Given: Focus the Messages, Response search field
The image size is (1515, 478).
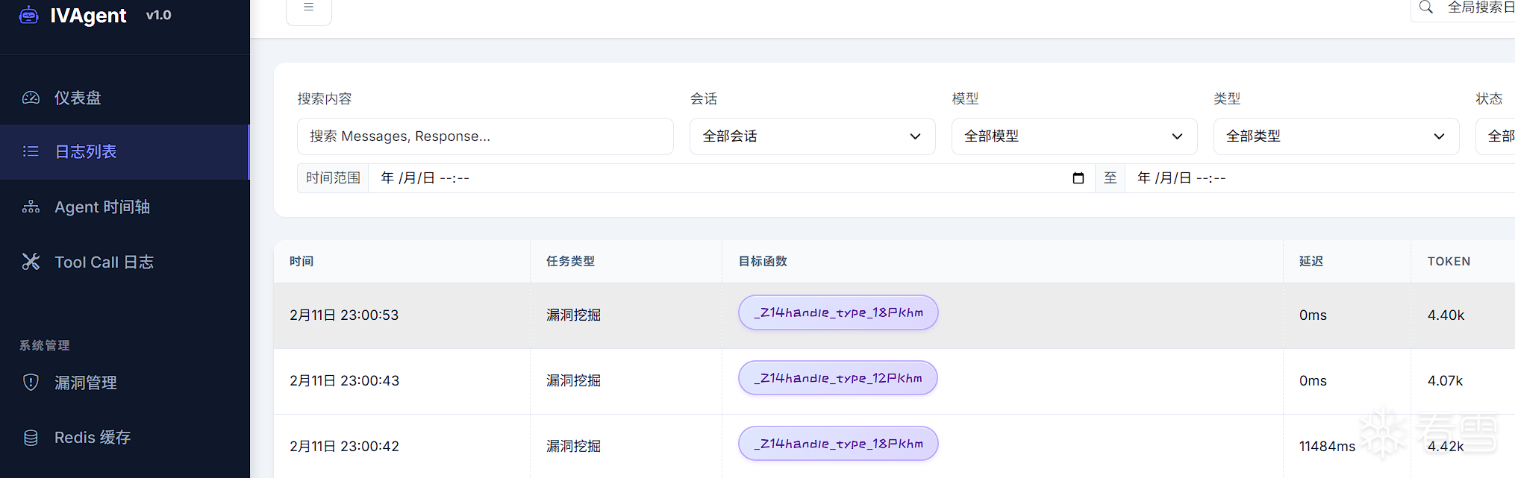Looking at the screenshot, I should [485, 136].
